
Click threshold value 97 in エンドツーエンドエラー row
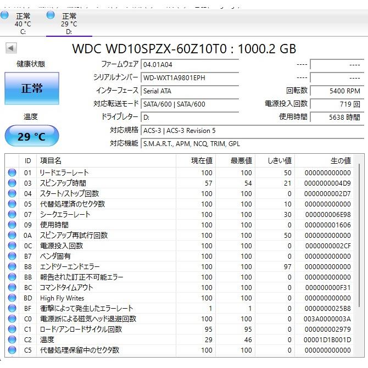click(287, 267)
